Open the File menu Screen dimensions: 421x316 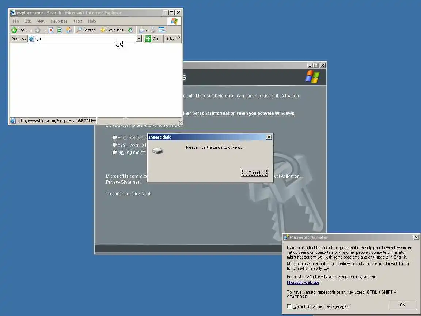pos(16,21)
